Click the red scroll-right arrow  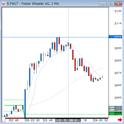click(x=120, y=120)
